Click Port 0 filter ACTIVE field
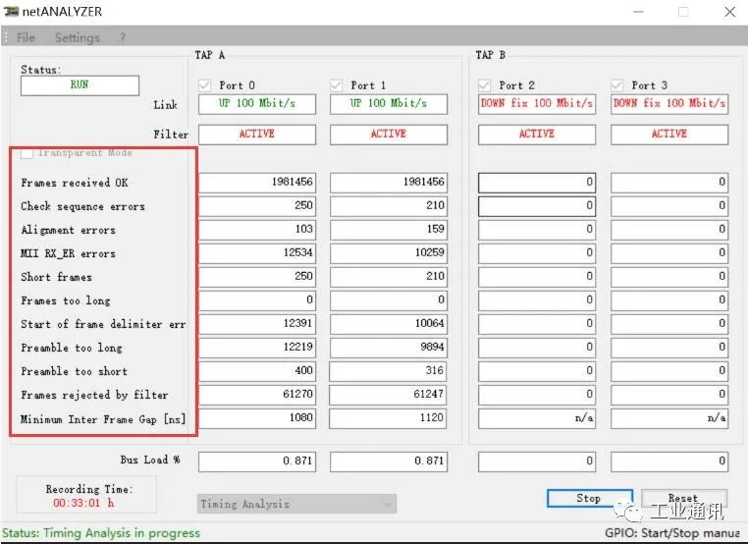The width and height of the screenshot is (748, 544). coord(257,135)
